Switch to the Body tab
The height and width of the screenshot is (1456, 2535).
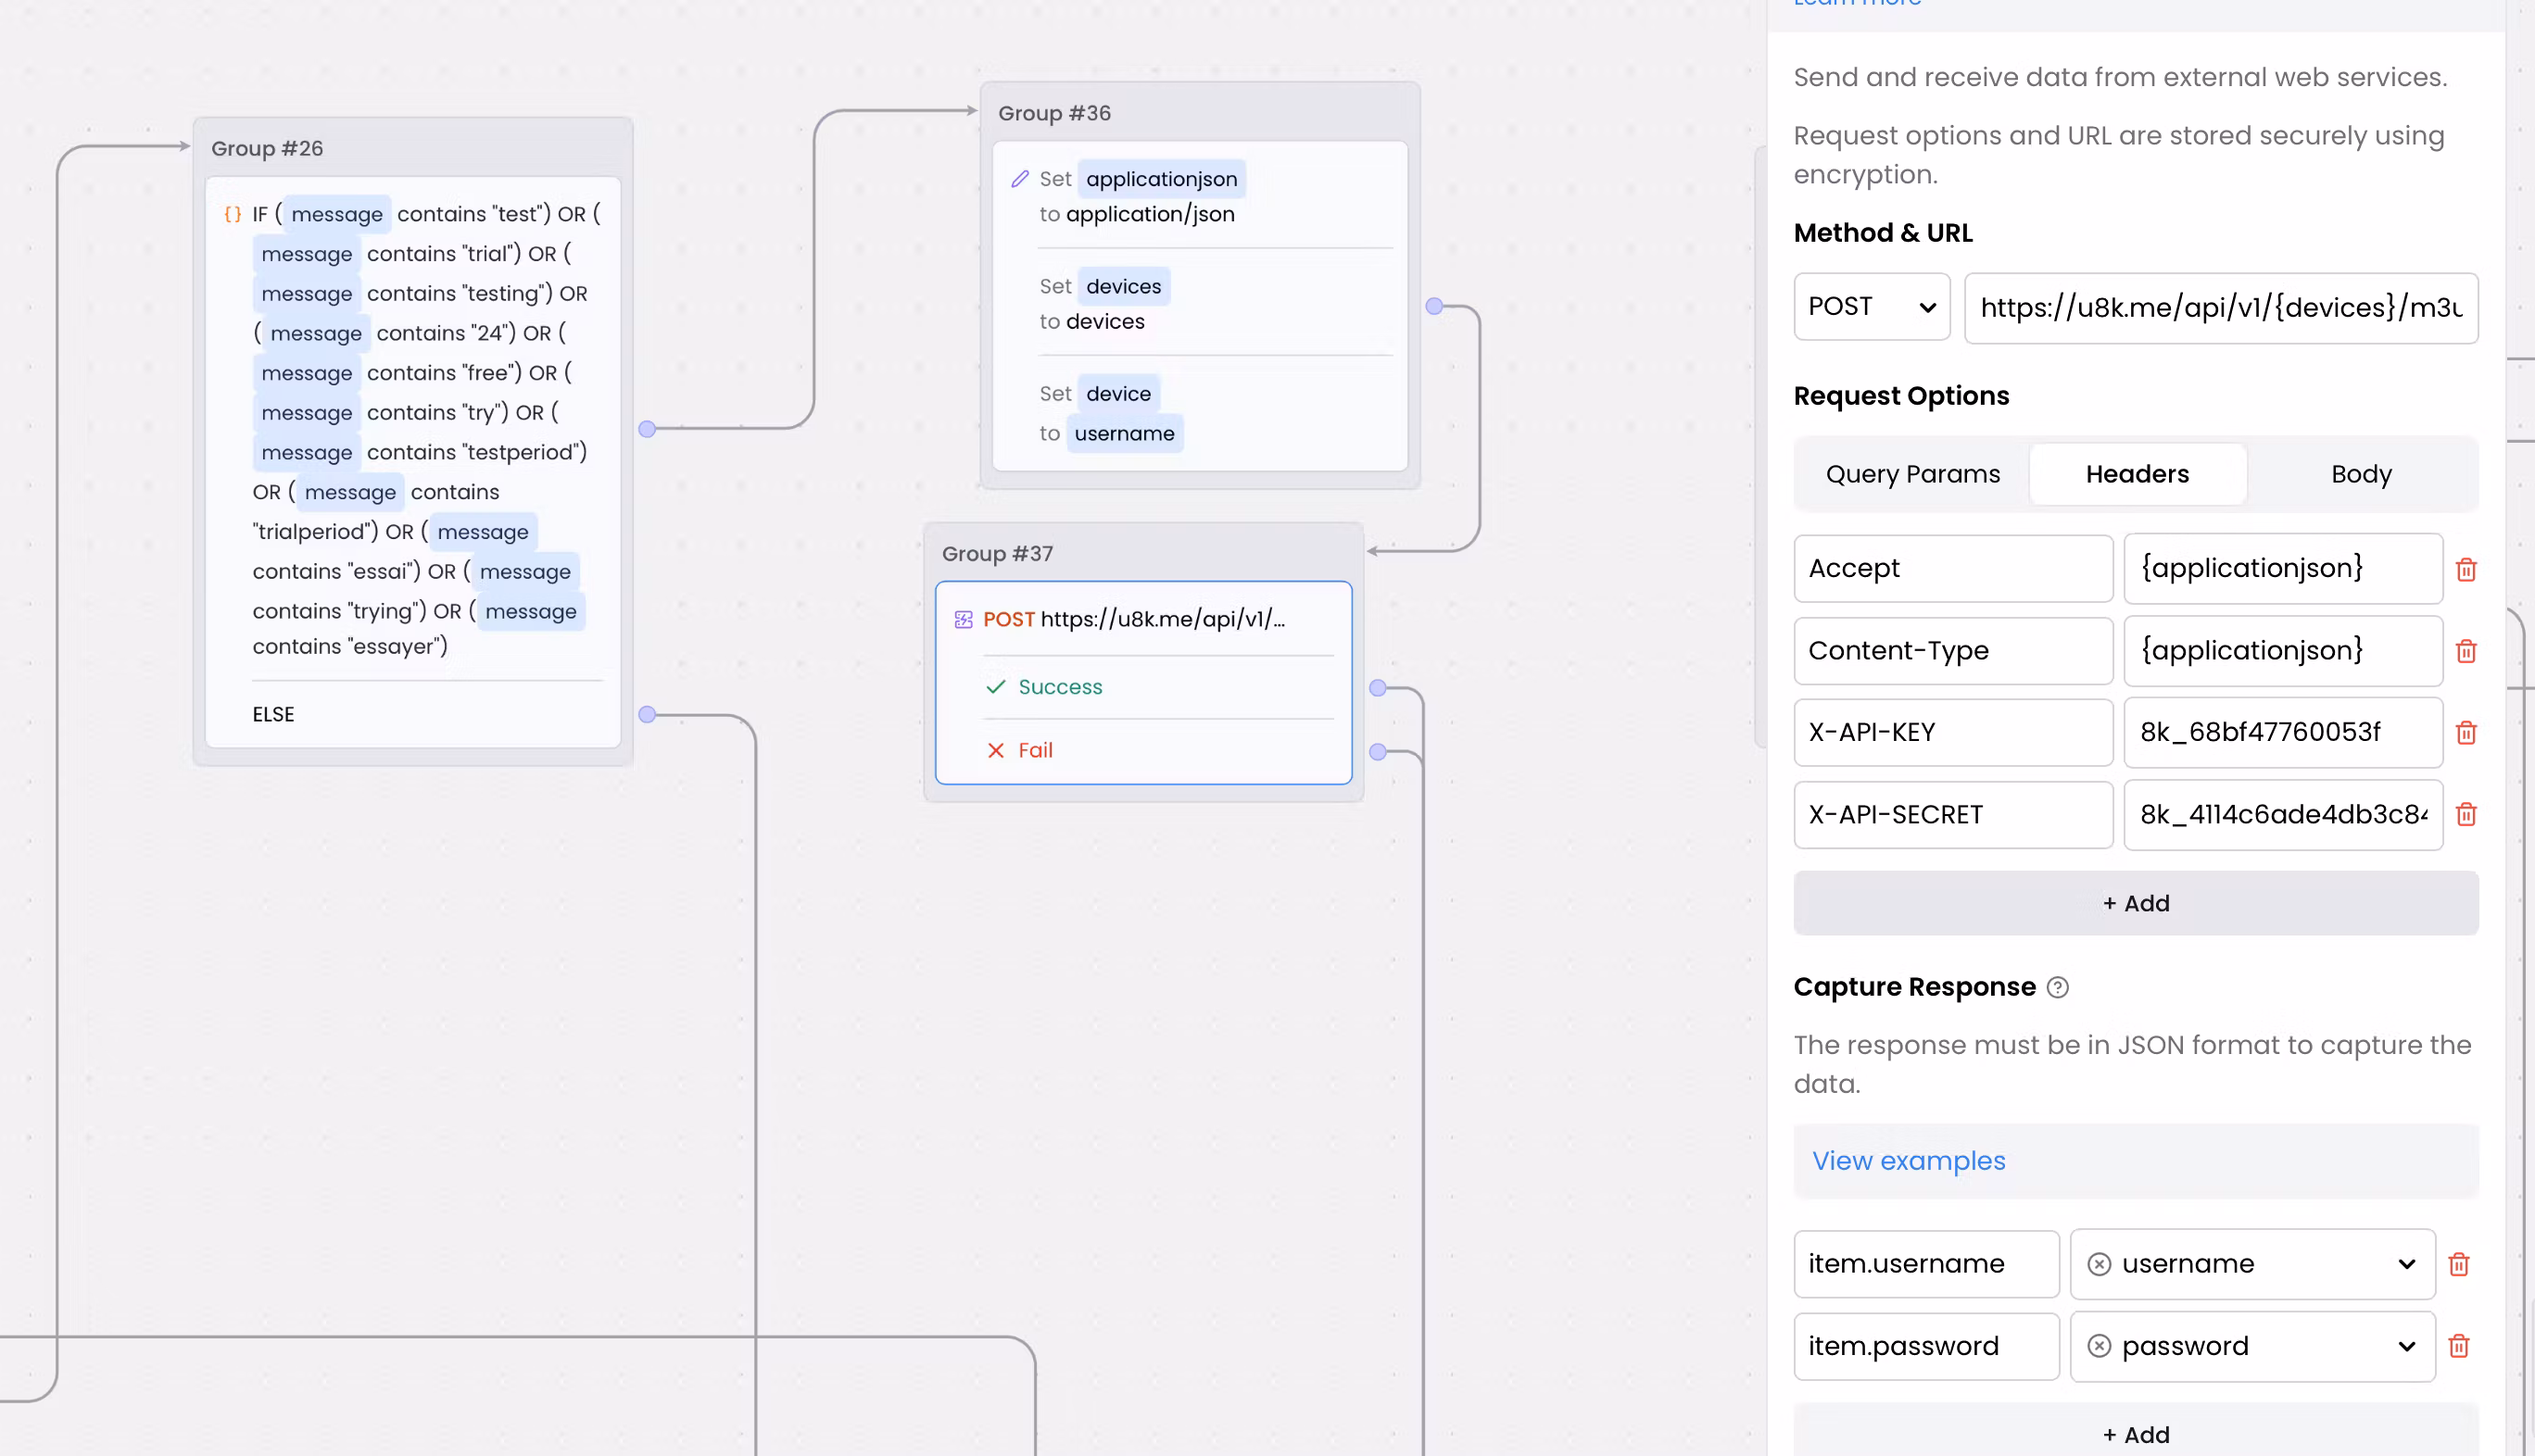pyautogui.click(x=2360, y=474)
